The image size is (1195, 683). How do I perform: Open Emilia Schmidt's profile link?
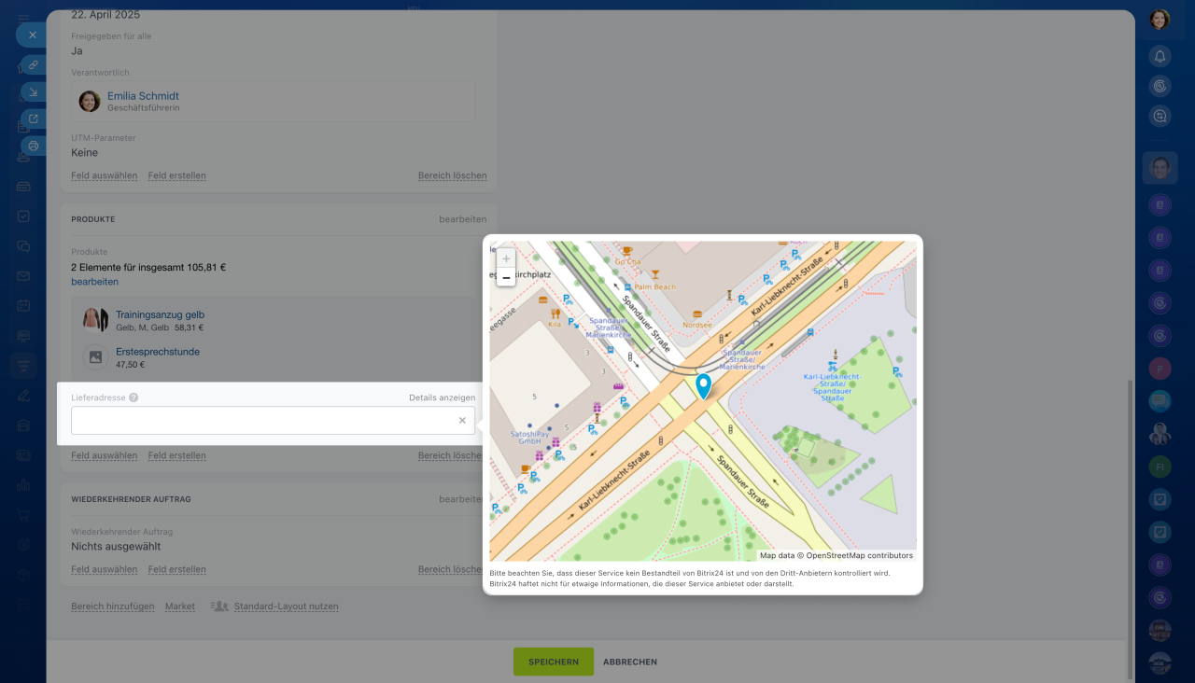coord(143,96)
